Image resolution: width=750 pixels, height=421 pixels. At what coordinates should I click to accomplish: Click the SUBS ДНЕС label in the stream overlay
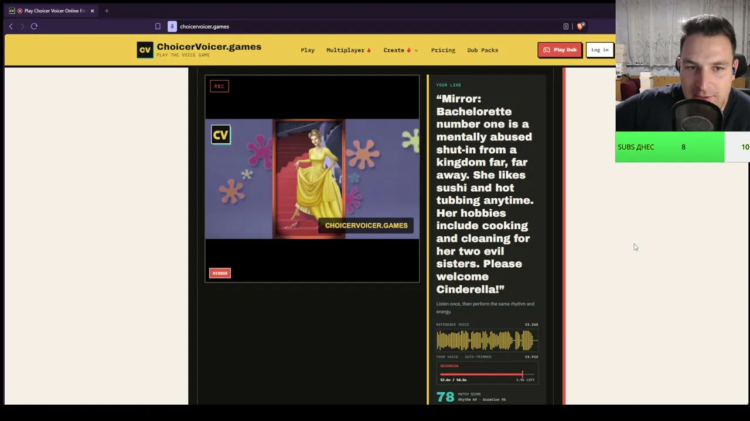click(636, 147)
